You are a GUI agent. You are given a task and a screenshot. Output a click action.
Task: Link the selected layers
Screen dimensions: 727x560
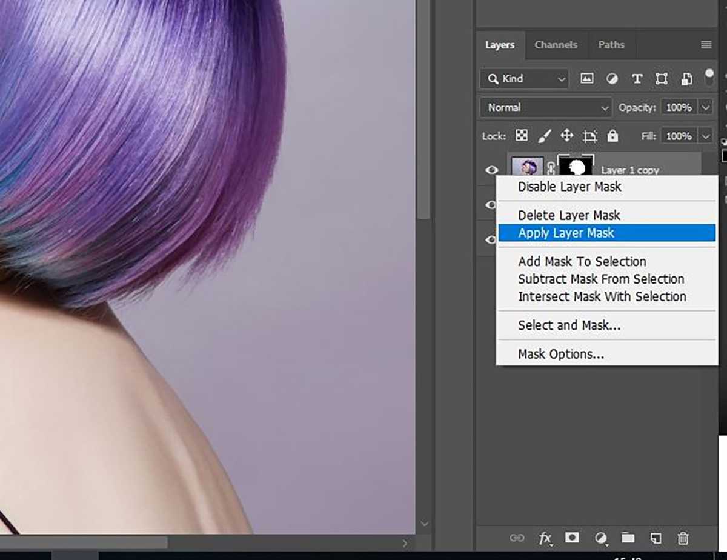517,538
